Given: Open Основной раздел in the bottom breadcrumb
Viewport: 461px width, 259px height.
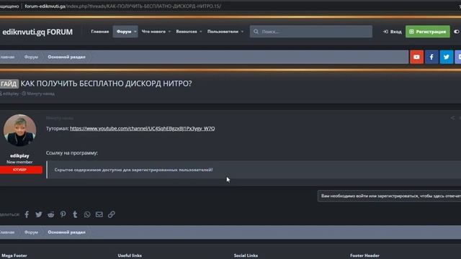Looking at the screenshot, I should click(66, 232).
